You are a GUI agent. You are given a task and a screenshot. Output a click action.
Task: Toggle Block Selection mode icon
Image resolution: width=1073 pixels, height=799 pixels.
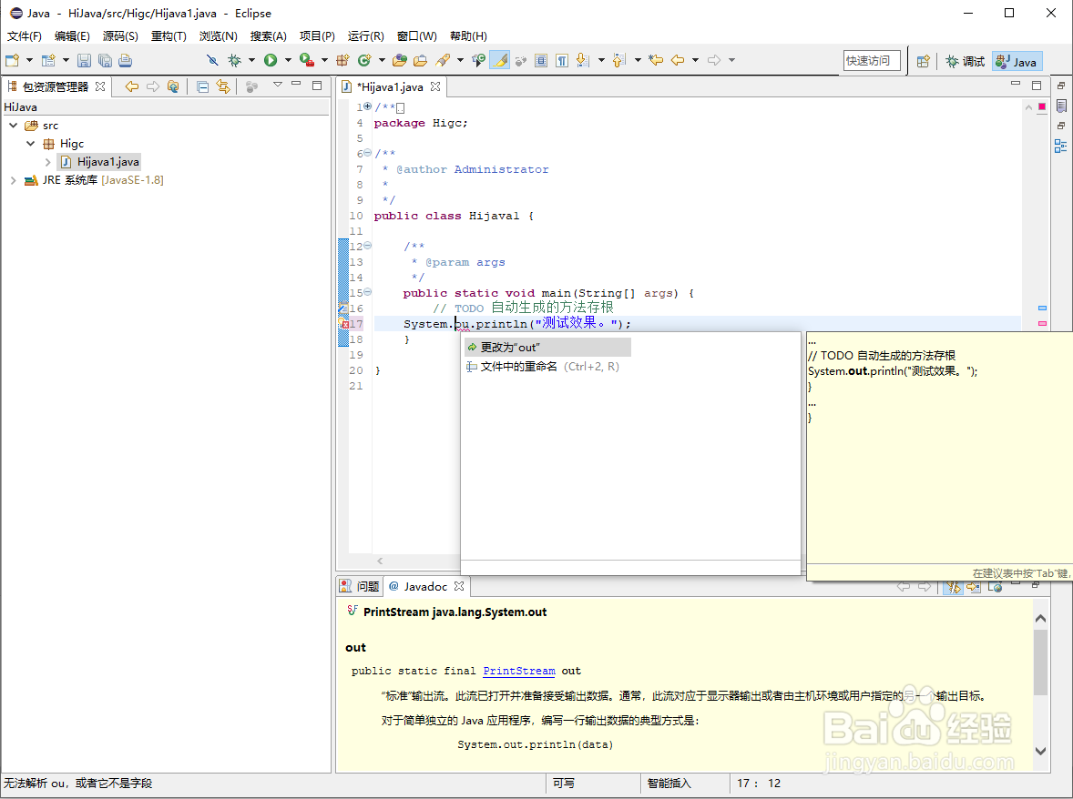[x=541, y=60]
